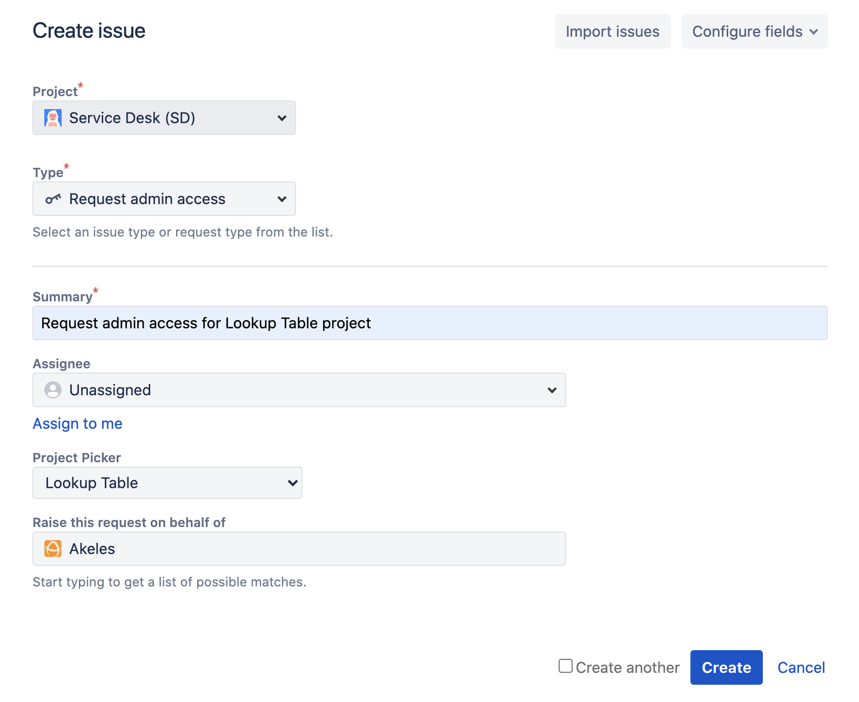Click the Create another label text

(627, 668)
